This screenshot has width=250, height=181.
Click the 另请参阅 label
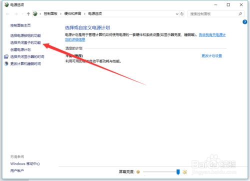tap(17, 156)
